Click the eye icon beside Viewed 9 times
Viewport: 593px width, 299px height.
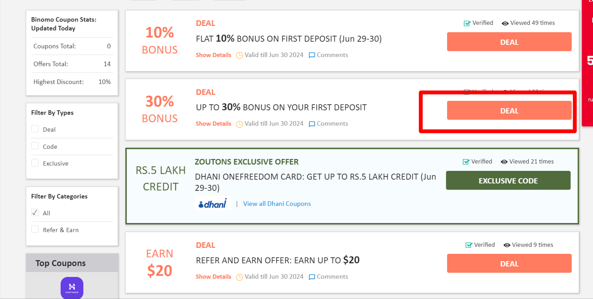point(507,245)
